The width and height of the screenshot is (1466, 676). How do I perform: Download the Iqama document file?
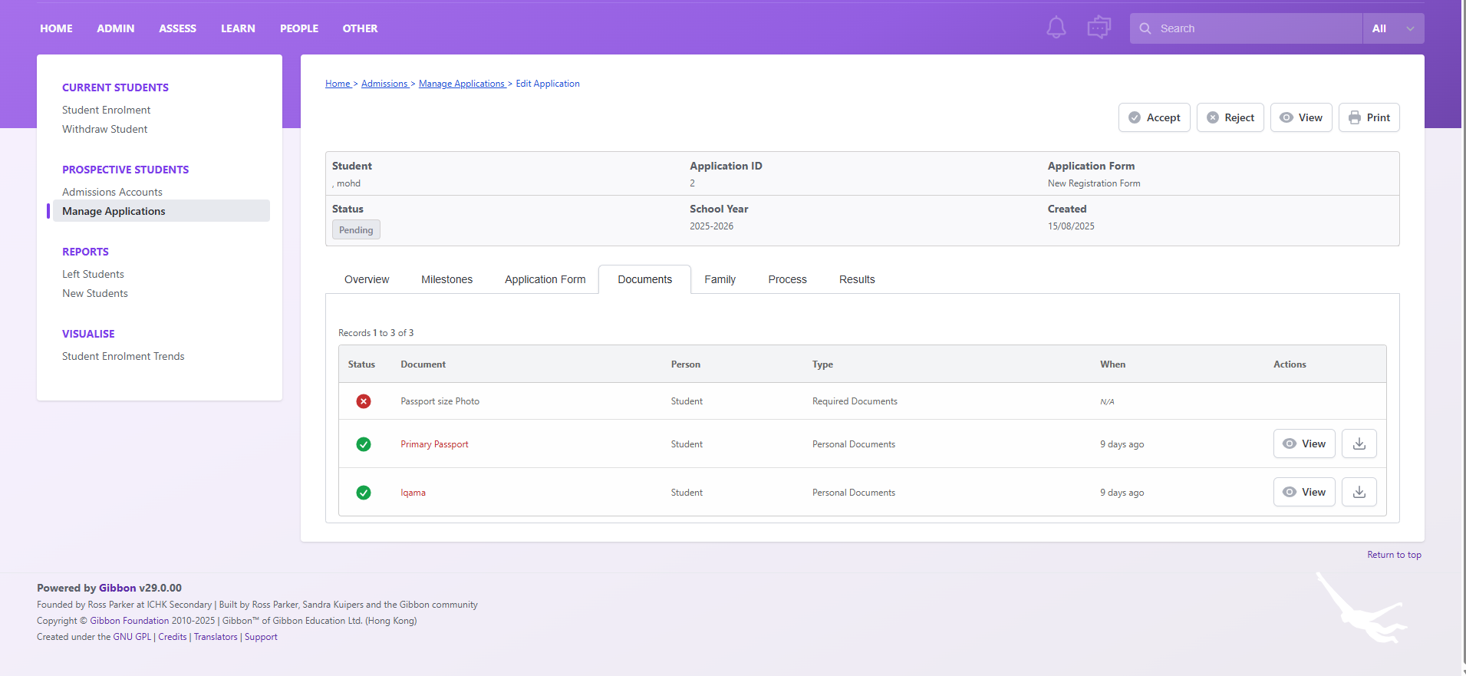(x=1359, y=493)
